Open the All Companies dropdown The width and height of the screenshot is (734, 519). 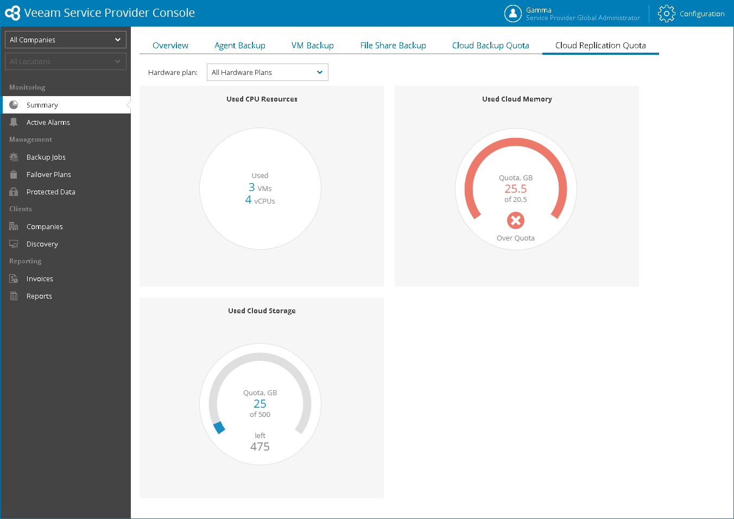pos(66,40)
